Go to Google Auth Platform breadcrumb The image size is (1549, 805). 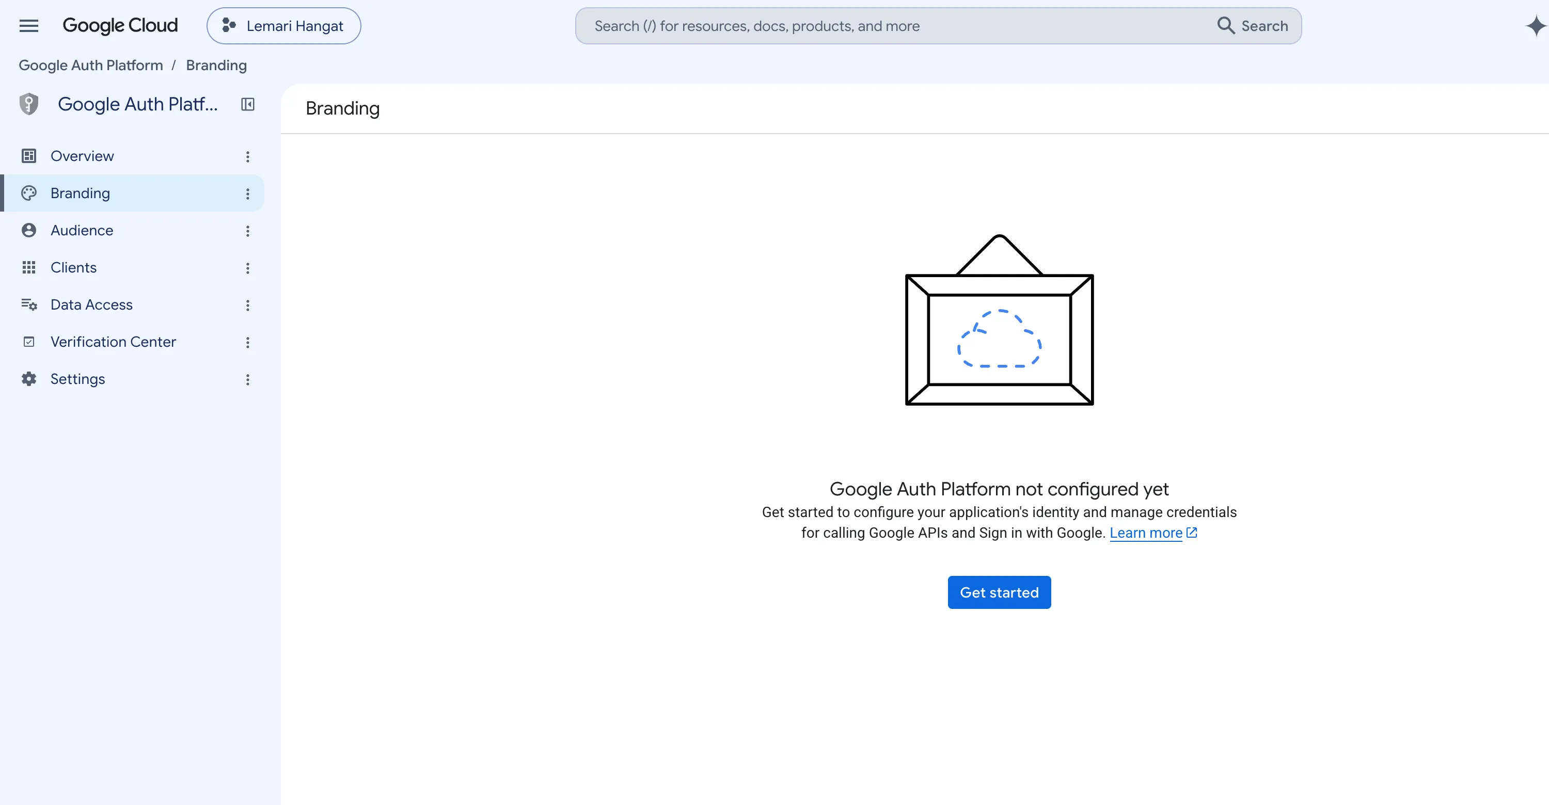coord(91,65)
